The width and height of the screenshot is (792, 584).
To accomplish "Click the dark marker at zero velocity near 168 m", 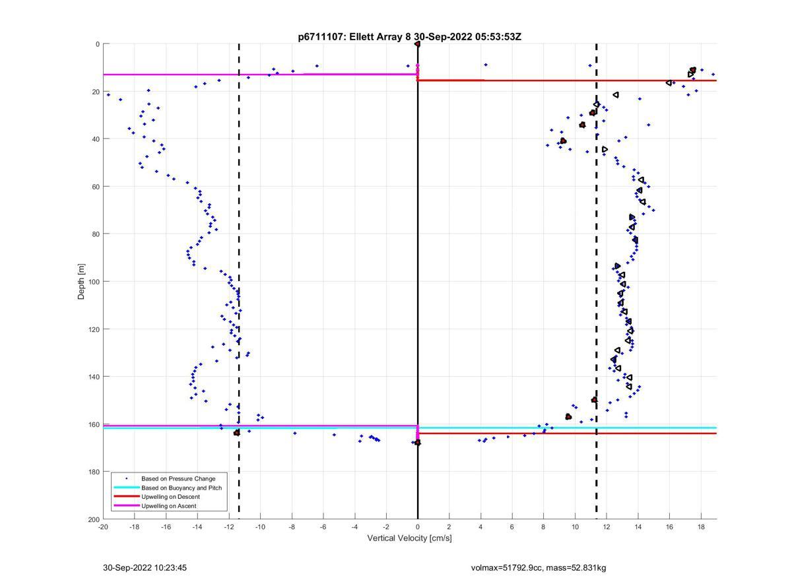I will pyautogui.click(x=417, y=442).
